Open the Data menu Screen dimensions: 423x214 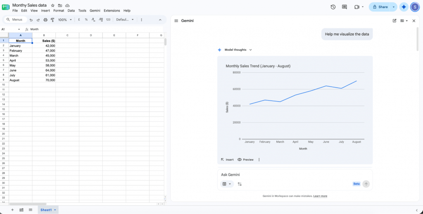(x=71, y=11)
